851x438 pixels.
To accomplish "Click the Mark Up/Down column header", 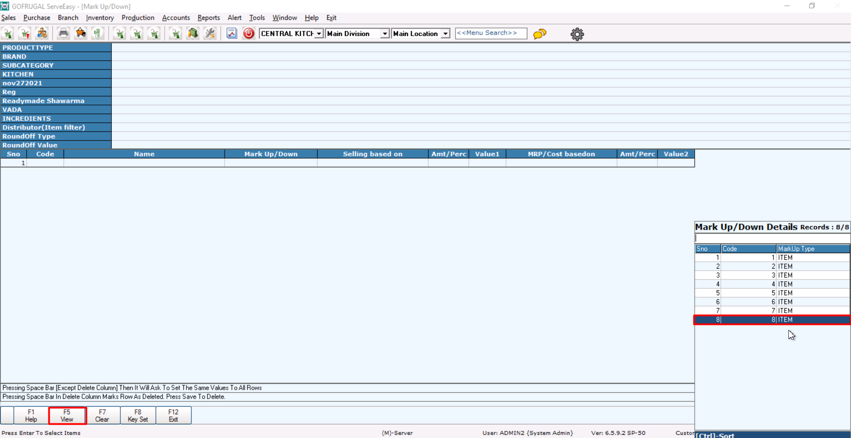I will pos(271,154).
